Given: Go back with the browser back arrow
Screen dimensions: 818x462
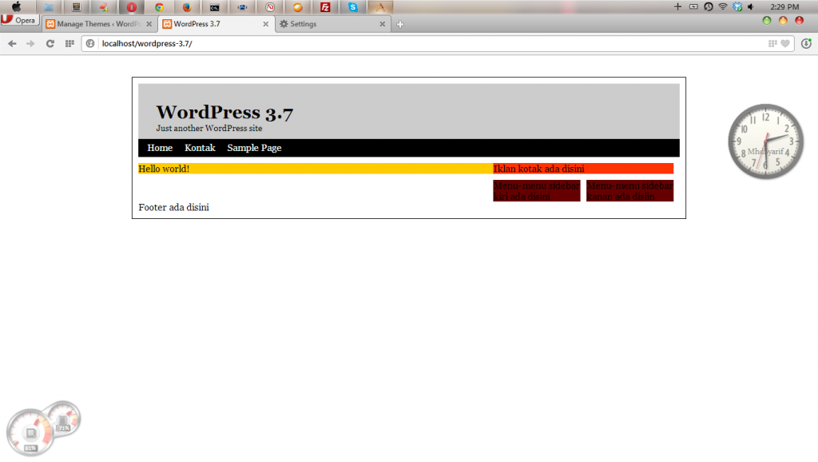Looking at the screenshot, I should click(x=12, y=44).
